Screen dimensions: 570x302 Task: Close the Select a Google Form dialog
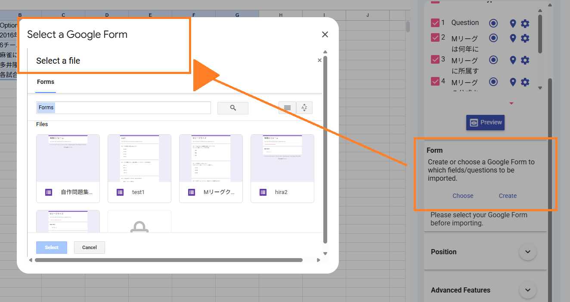tap(325, 34)
